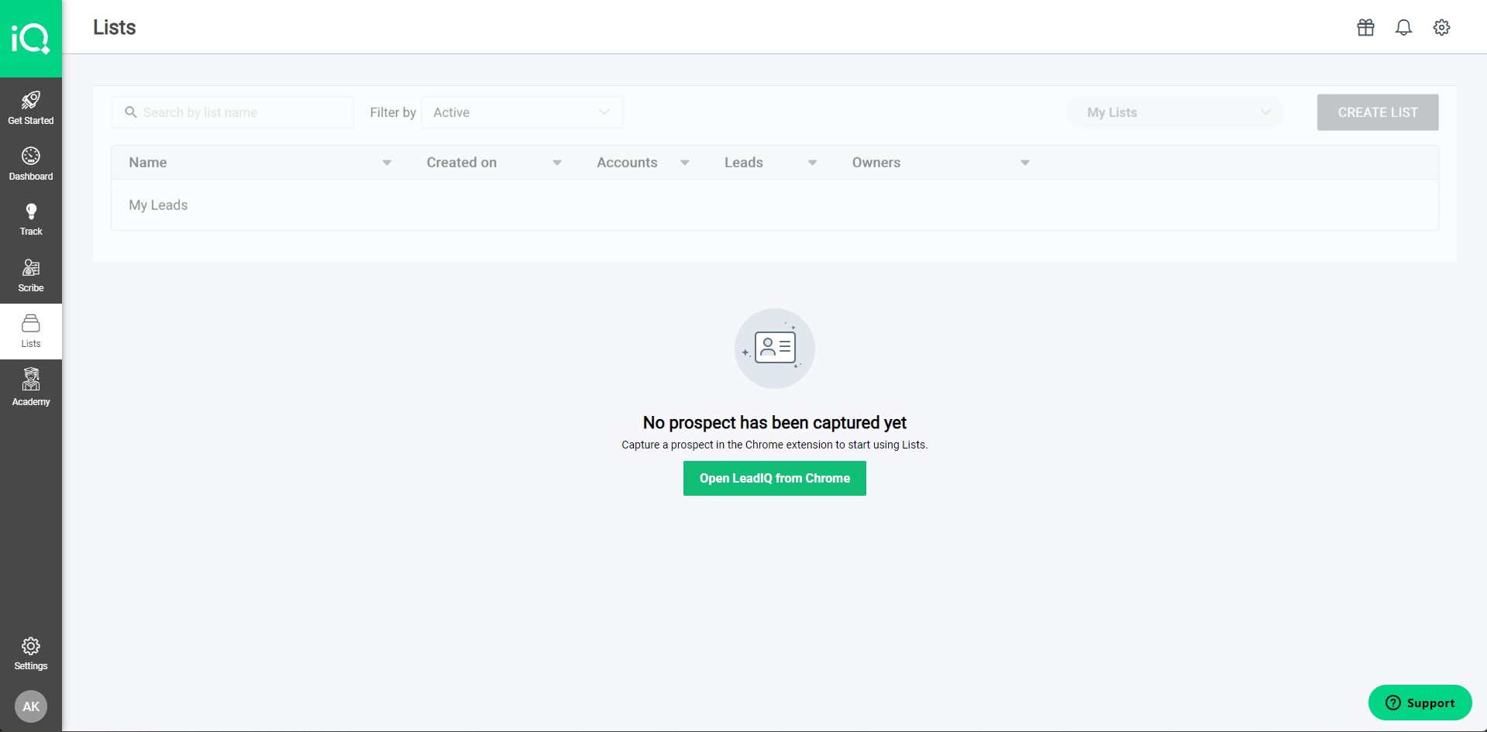Screen dimensions: 1487x732
Task: Click the contact card illustration
Action: coord(775,348)
